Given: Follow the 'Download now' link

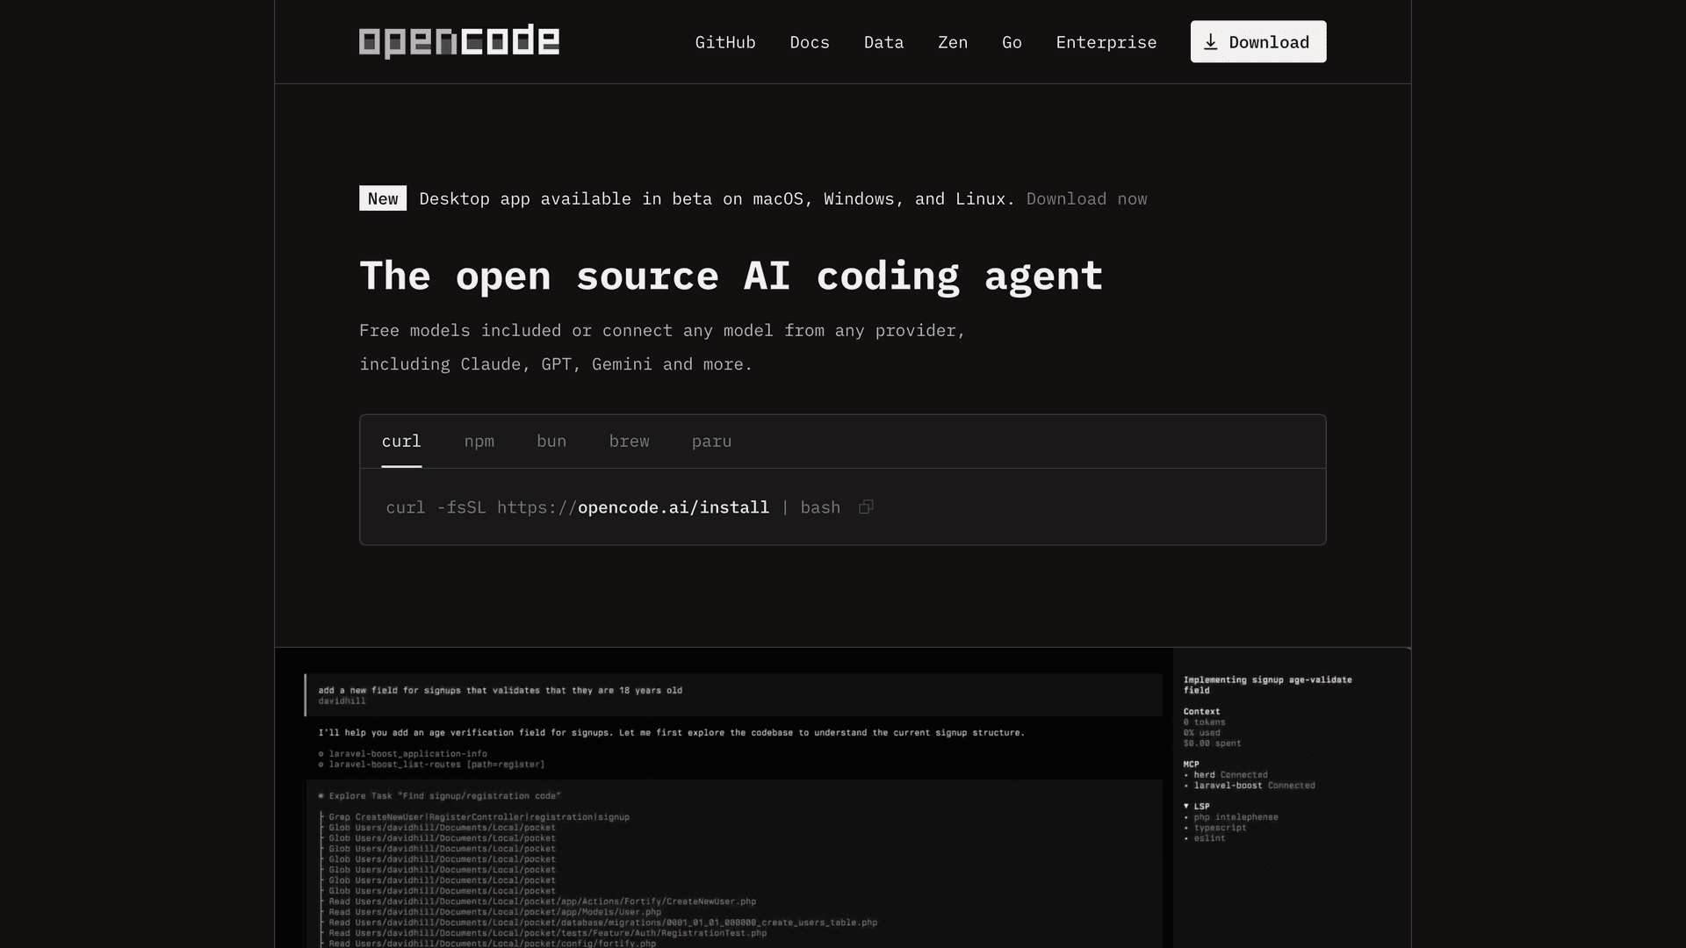Looking at the screenshot, I should (1086, 199).
